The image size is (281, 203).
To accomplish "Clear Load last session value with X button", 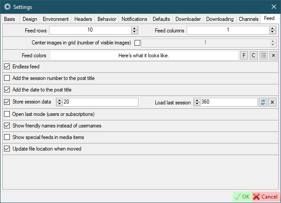I will click(273, 102).
